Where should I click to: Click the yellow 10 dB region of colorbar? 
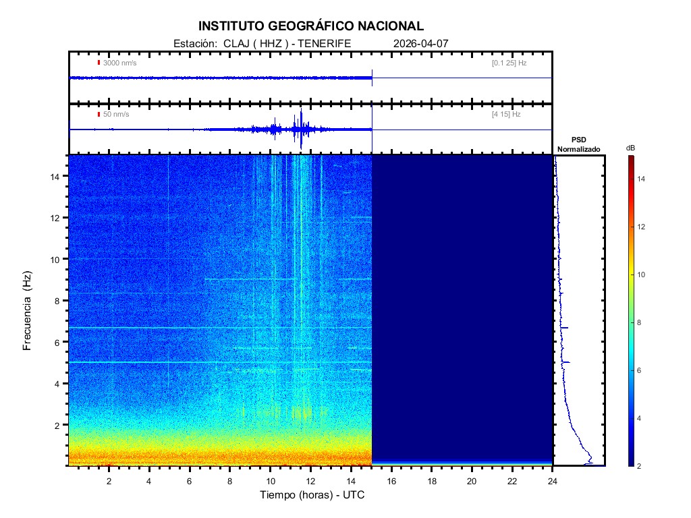point(630,275)
